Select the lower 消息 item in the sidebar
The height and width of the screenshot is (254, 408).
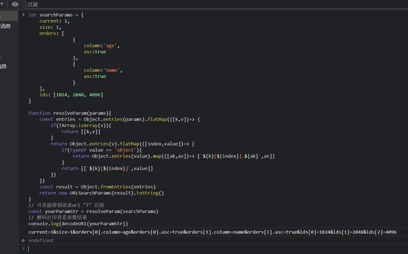[x=4, y=66]
